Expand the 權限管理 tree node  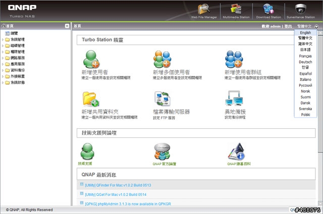click(x=3, y=52)
